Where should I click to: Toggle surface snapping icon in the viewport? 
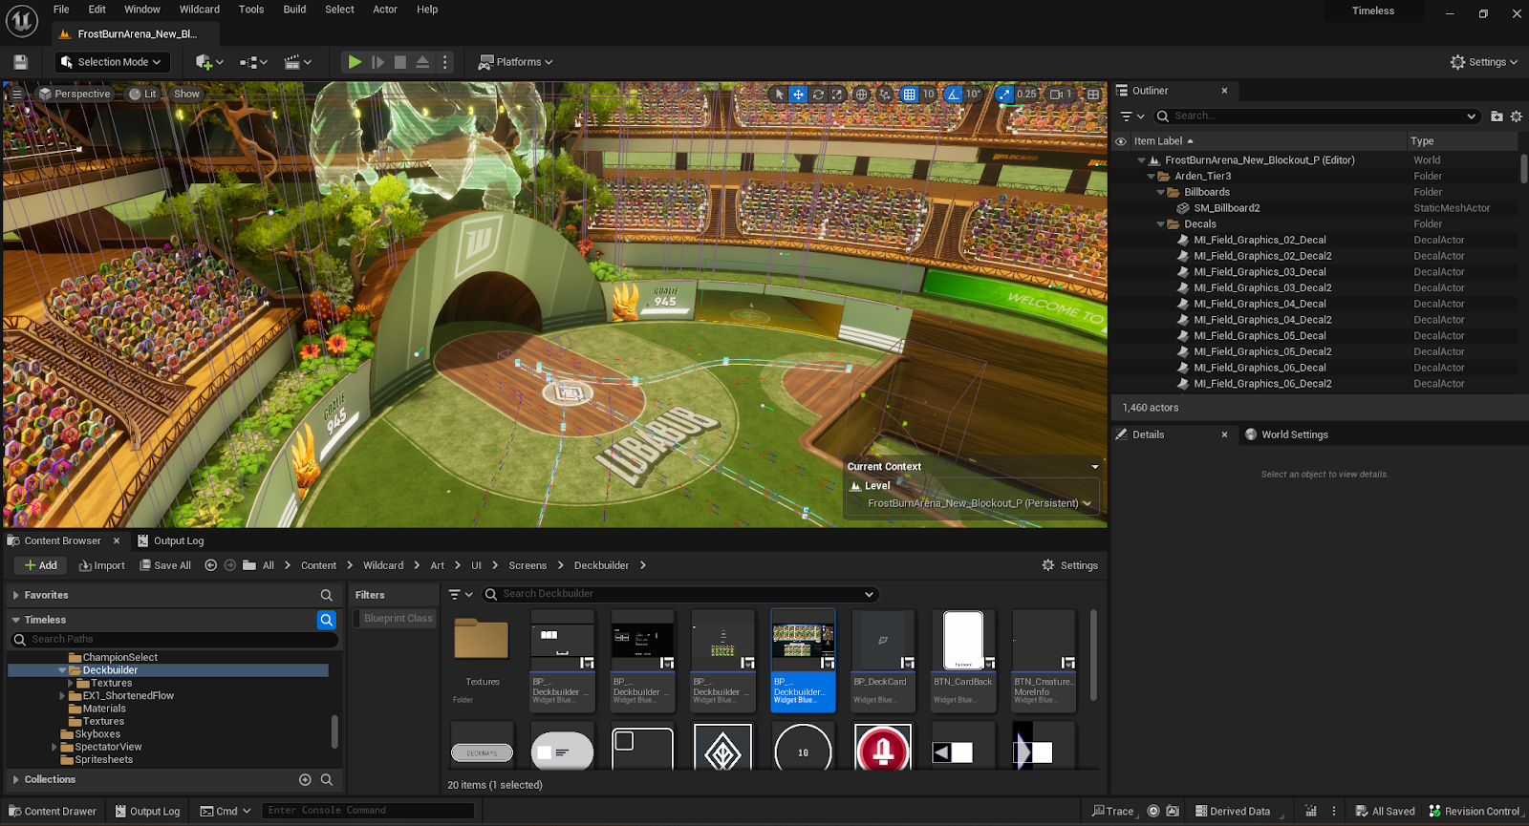click(885, 95)
